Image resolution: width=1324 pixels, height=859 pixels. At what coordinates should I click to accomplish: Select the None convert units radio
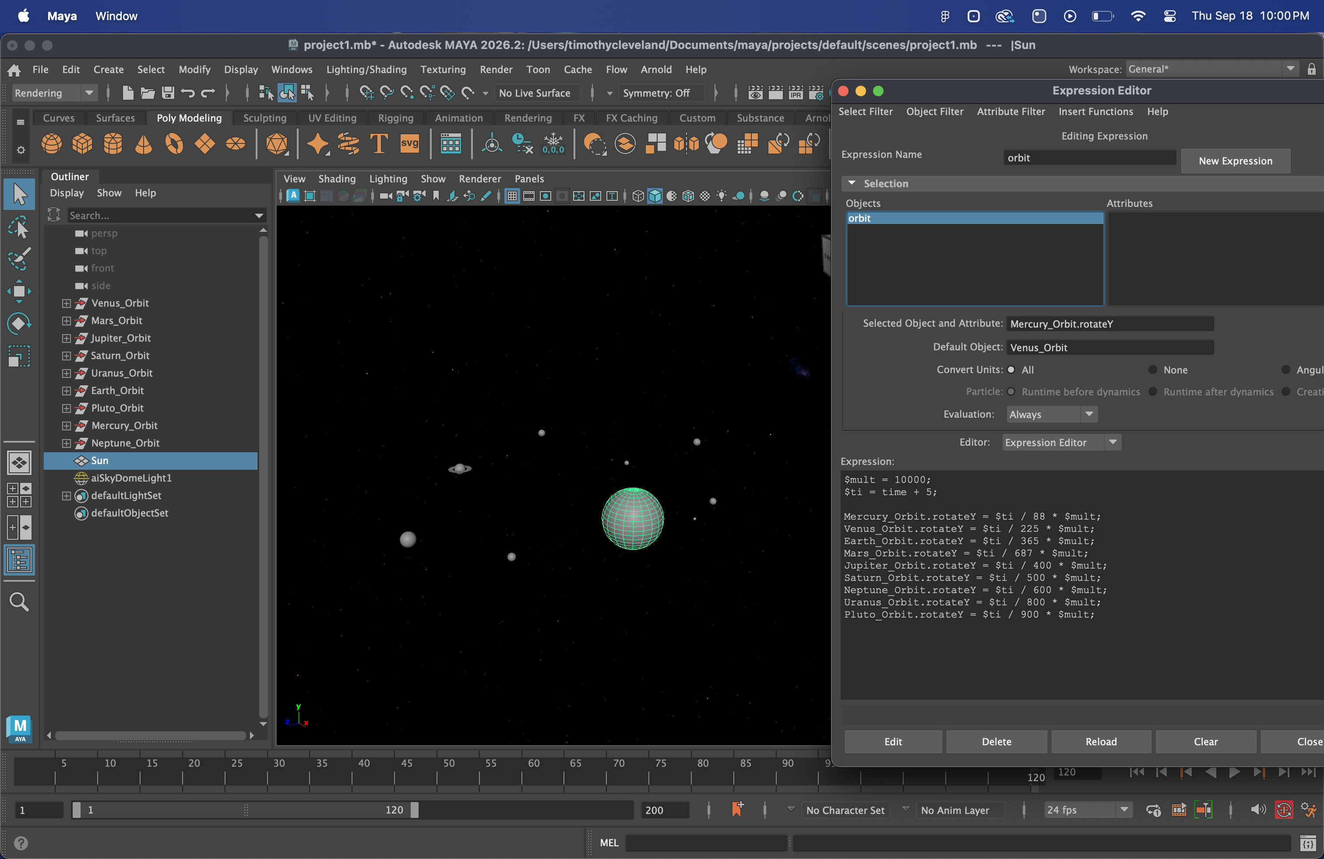click(1153, 370)
